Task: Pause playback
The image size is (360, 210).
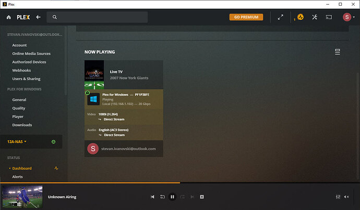Action: (172, 197)
